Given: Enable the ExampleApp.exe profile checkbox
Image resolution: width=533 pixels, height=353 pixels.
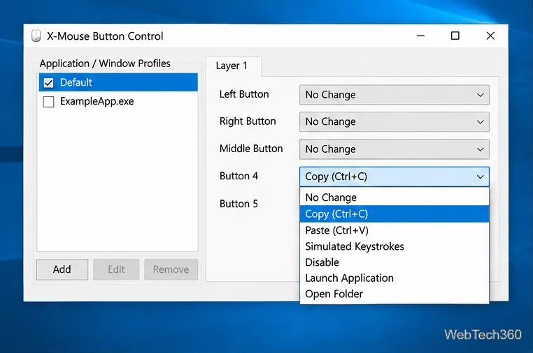Looking at the screenshot, I should (x=48, y=101).
